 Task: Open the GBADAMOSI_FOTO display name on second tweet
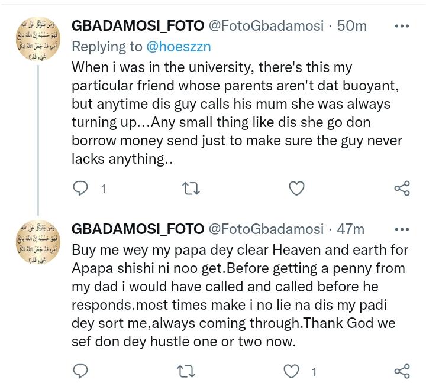[138, 229]
